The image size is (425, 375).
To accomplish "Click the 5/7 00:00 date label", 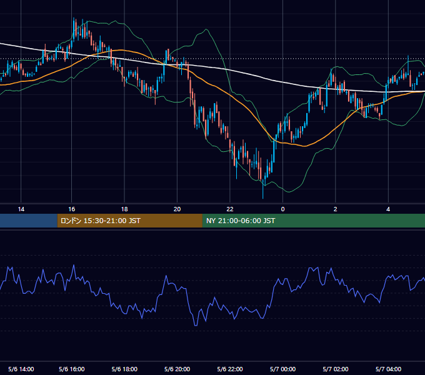I will [282, 369].
